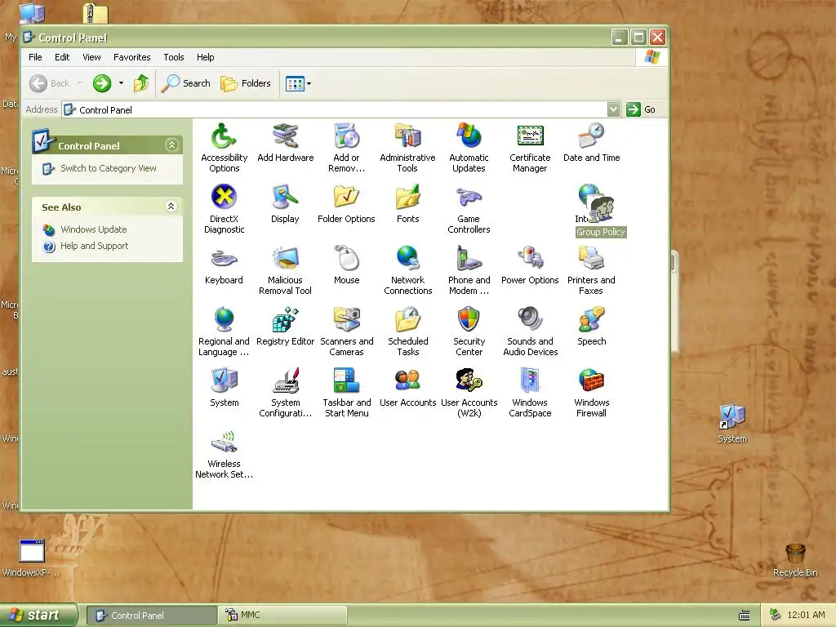The image size is (836, 627).
Task: Open the Edit menu
Action: [x=62, y=57]
